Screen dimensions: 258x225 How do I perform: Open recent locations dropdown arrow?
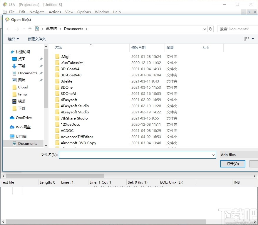24,29
